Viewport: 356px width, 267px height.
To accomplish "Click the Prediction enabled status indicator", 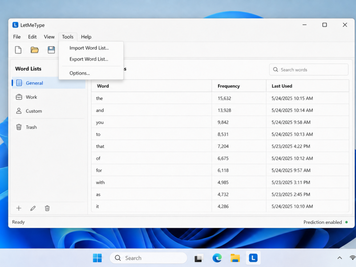I will click(326, 222).
